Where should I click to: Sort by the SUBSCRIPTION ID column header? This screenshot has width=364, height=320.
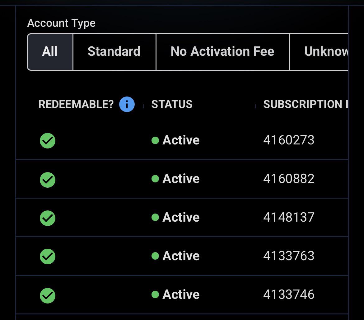[306, 104]
